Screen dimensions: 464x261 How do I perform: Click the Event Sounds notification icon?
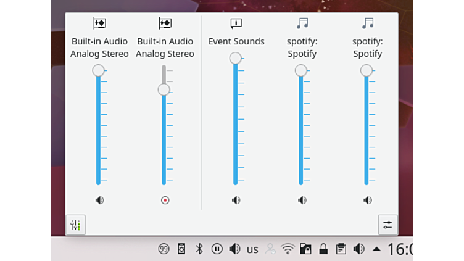(x=236, y=23)
